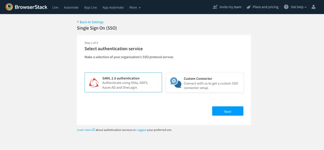The height and width of the screenshot is (150, 324).
Task: Click the Invite my team people icon
Action: [215, 7]
